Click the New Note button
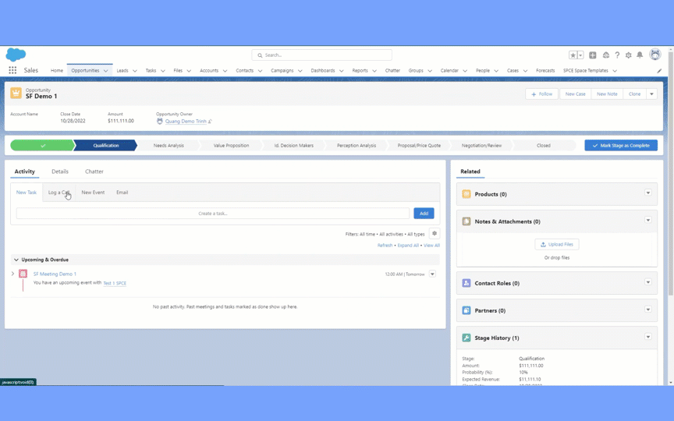This screenshot has width=674, height=421. (607, 94)
